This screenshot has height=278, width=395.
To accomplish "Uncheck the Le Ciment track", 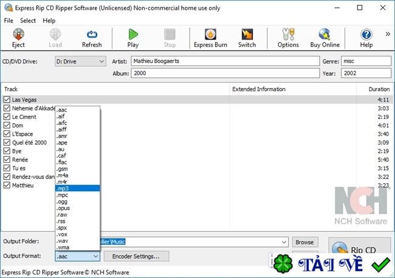I will pos(7,117).
